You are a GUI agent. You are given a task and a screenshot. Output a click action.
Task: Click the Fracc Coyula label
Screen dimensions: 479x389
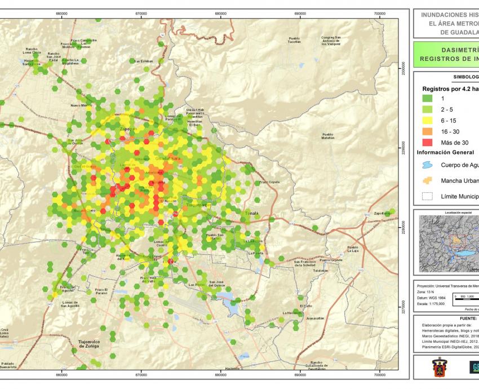point(269,182)
